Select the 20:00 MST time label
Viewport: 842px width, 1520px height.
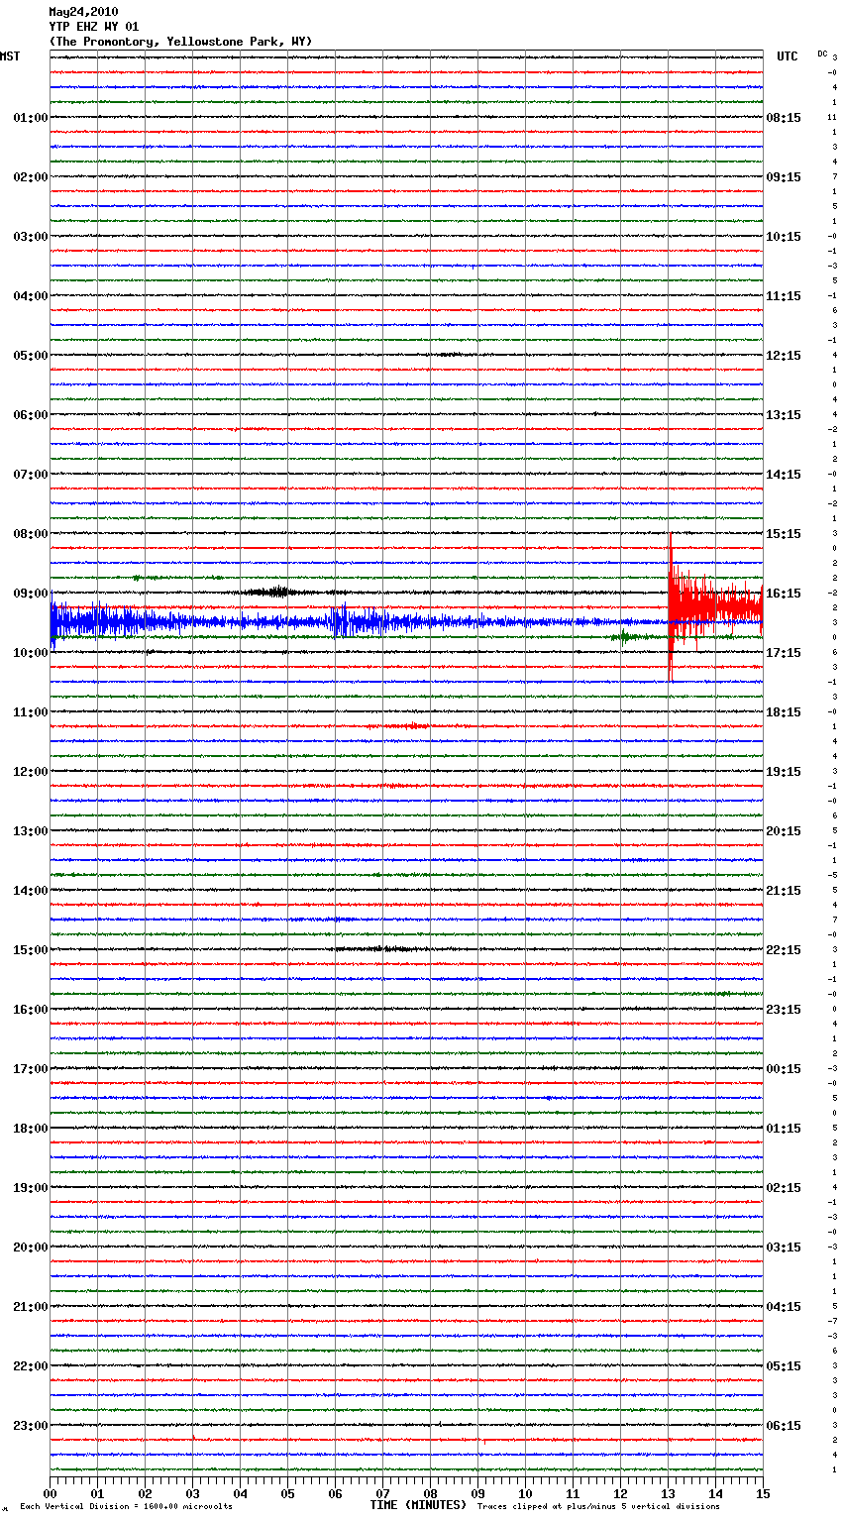point(30,1248)
